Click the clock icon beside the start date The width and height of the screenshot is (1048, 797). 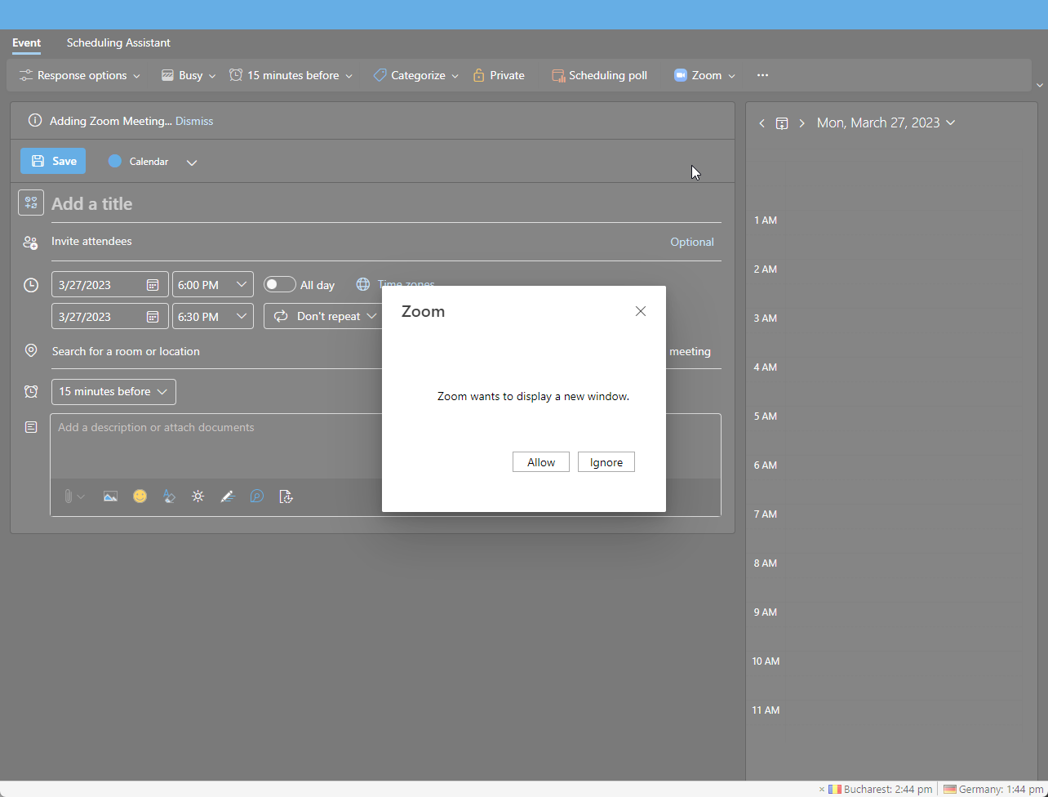click(31, 285)
